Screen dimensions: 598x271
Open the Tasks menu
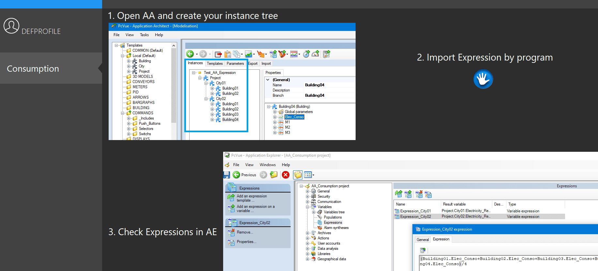(x=144, y=35)
